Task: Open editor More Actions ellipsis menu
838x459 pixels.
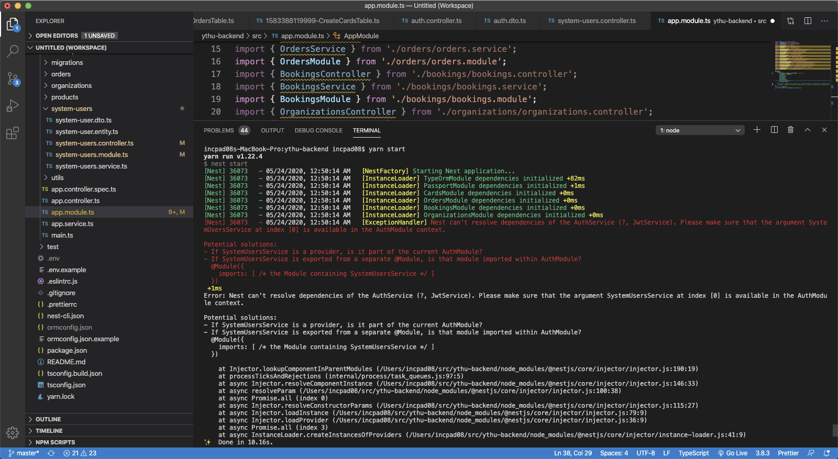Action: pyautogui.click(x=824, y=21)
